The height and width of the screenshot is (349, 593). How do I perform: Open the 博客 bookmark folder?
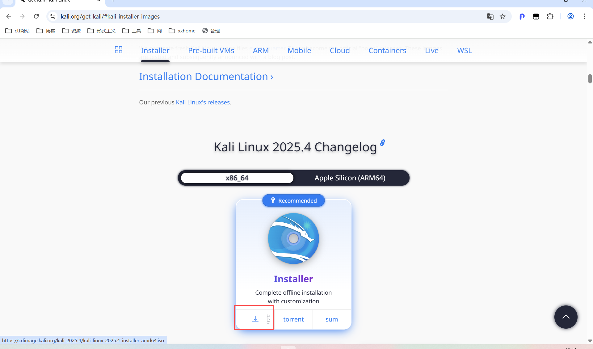point(46,31)
